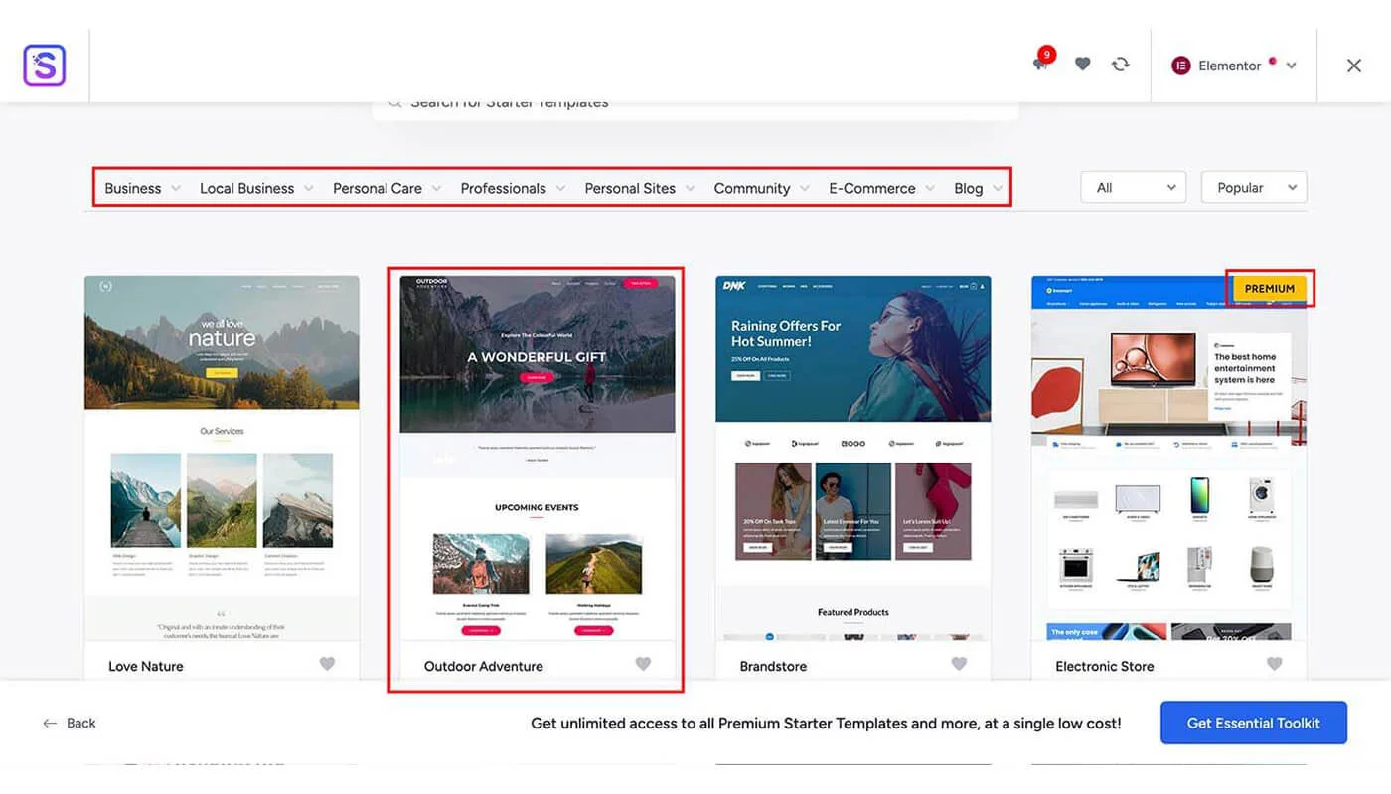Open the Popular sort dropdown
The height and width of the screenshot is (794, 1391).
pyautogui.click(x=1253, y=188)
